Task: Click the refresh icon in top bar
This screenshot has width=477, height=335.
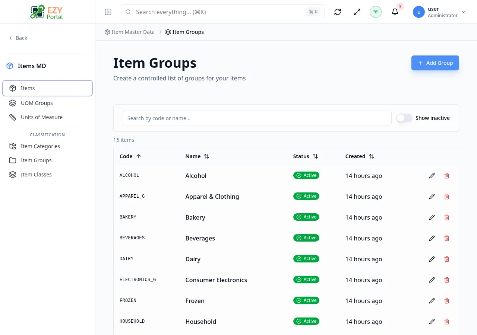Action: 338,12
